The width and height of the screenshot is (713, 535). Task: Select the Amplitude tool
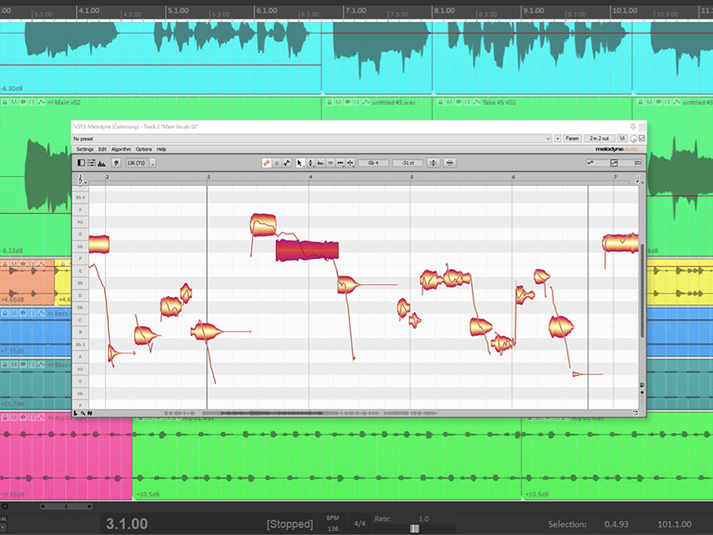coord(331,163)
